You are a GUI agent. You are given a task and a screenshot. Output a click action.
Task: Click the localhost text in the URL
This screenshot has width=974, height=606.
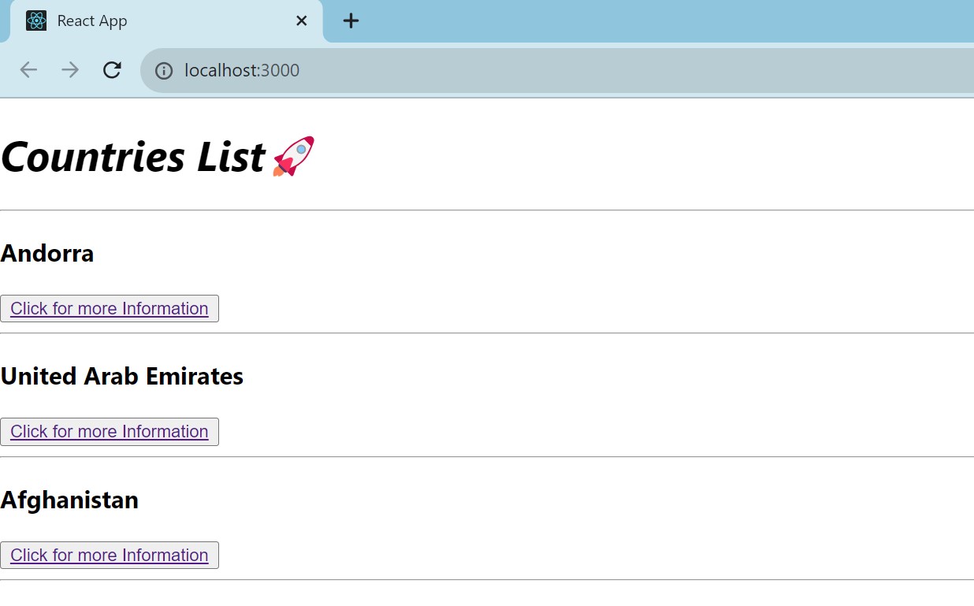point(213,70)
